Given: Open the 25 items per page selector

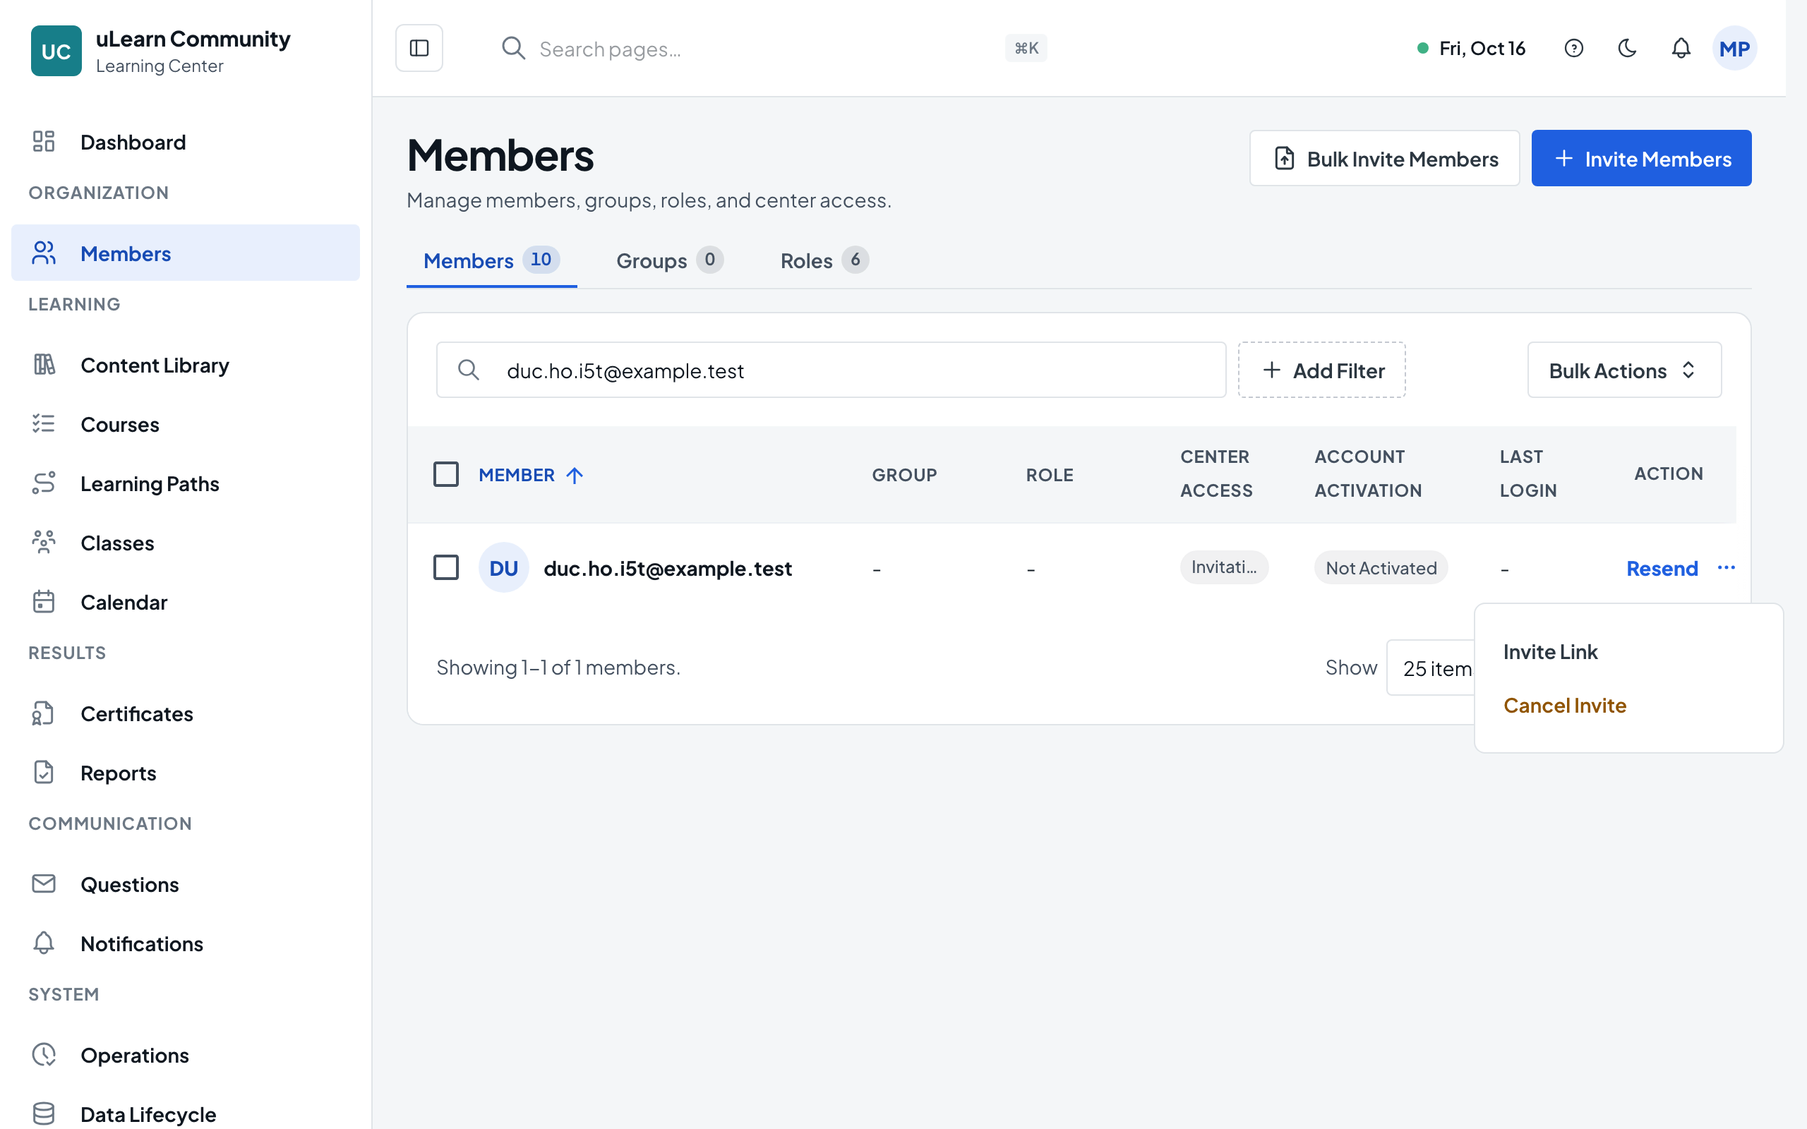Looking at the screenshot, I should 1431,668.
